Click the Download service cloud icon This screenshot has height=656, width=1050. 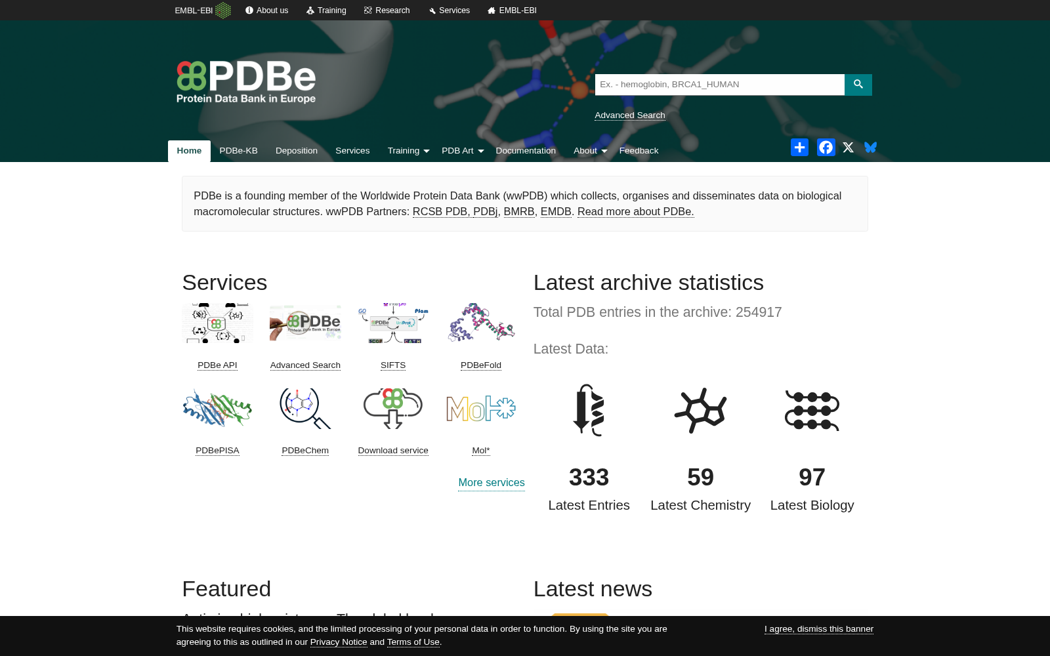[x=393, y=408]
